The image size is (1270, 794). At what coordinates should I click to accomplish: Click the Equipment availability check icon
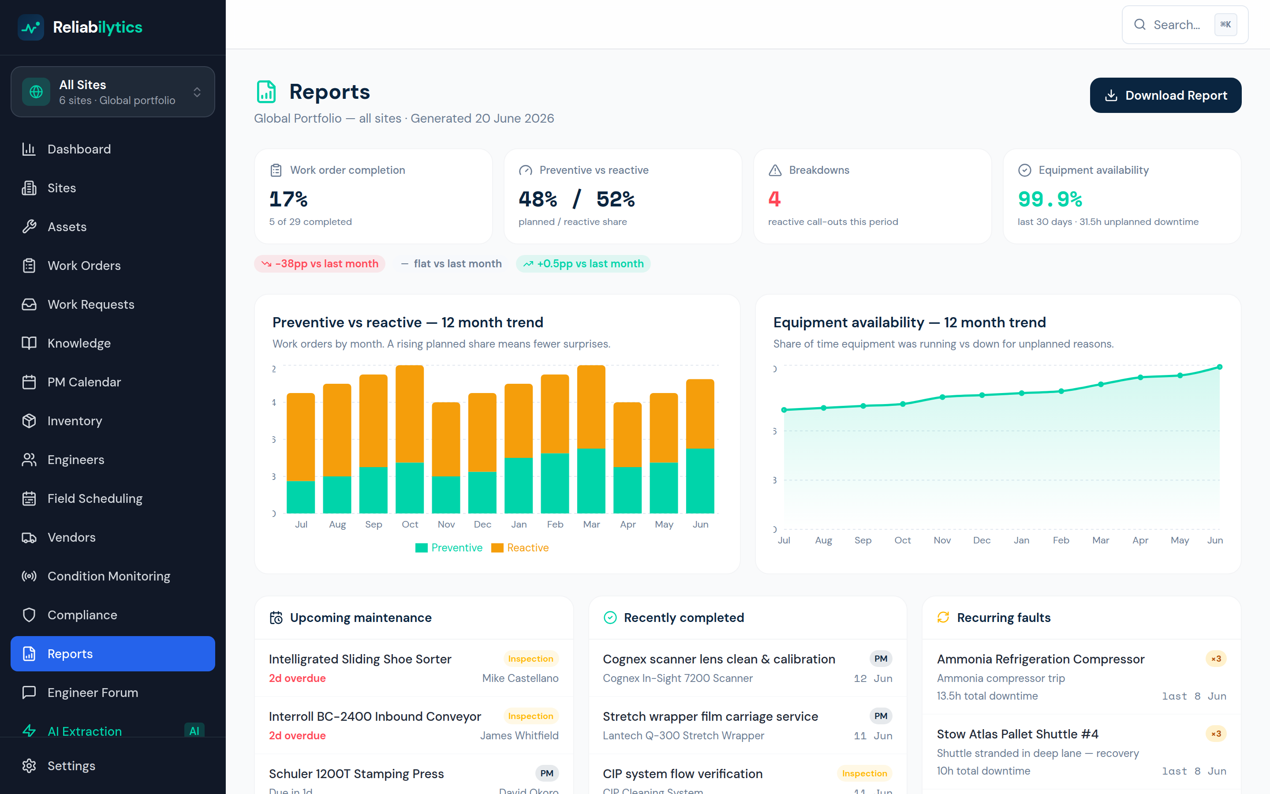[1024, 170]
